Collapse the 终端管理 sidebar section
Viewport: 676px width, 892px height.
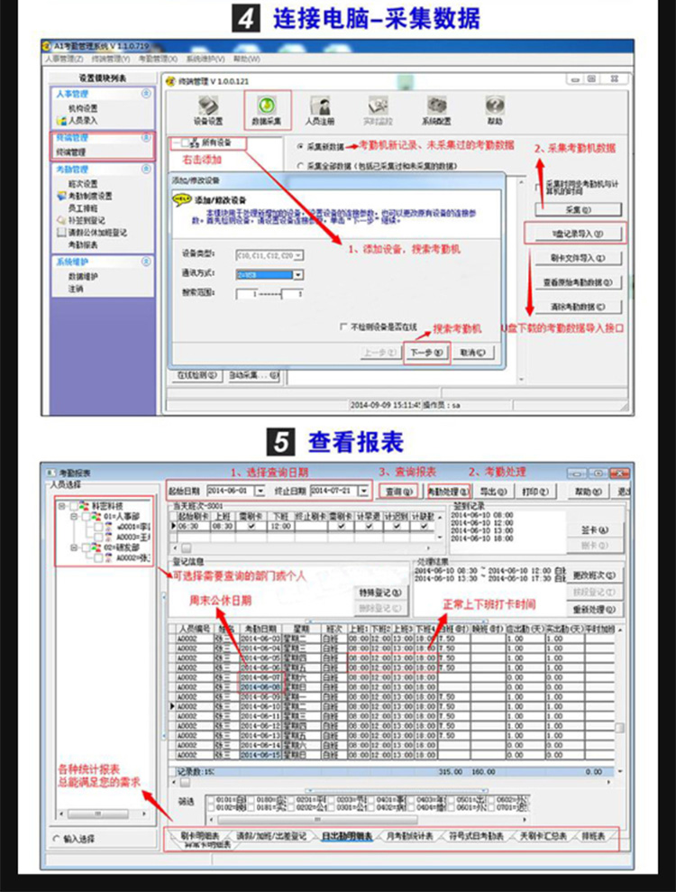click(x=146, y=138)
